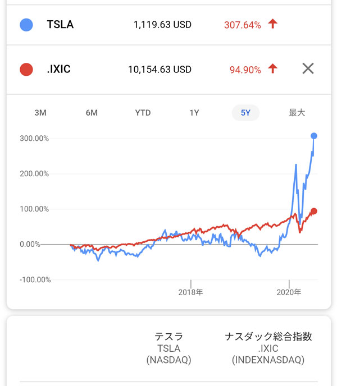Image resolution: width=337 pixels, height=386 pixels.
Task: Switch to the 最大 (max) range
Action: point(297,113)
